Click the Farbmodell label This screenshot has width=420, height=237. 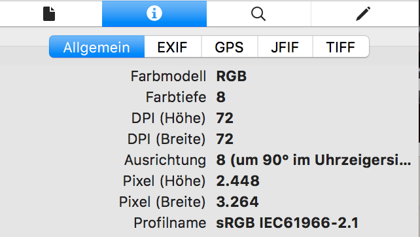pos(168,76)
